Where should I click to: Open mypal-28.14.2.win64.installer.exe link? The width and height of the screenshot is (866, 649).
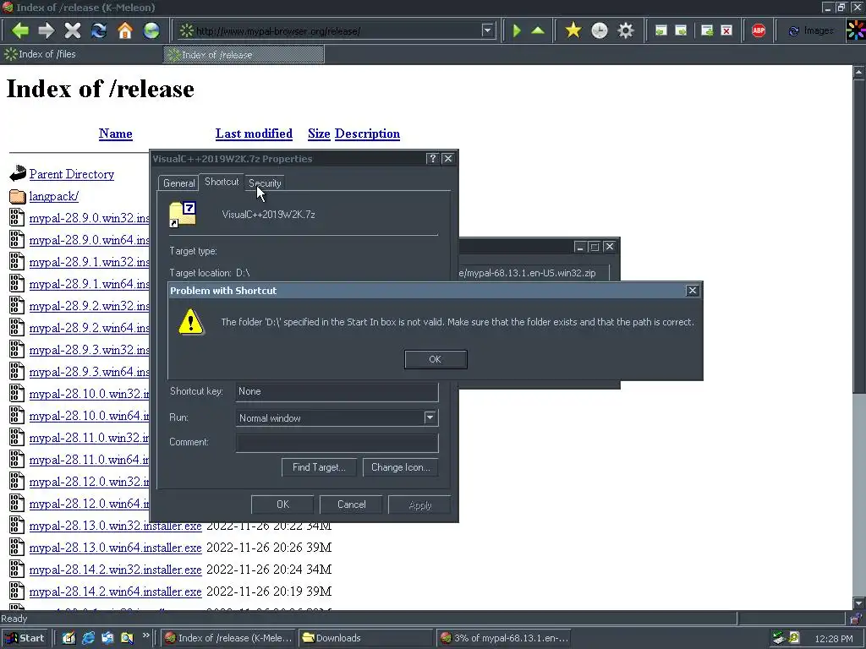click(115, 592)
